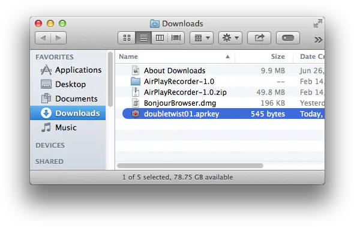Open the item arrangement dropdown
Screen dimensions: 354x227
(202, 38)
